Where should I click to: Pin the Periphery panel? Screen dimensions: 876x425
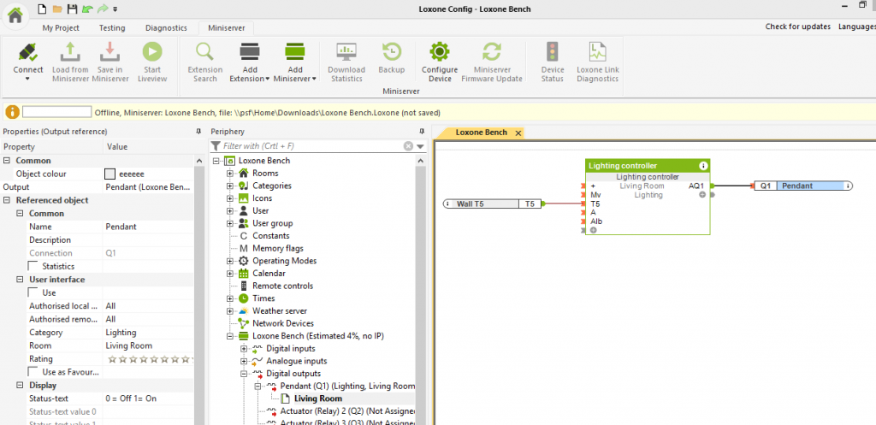pos(422,131)
